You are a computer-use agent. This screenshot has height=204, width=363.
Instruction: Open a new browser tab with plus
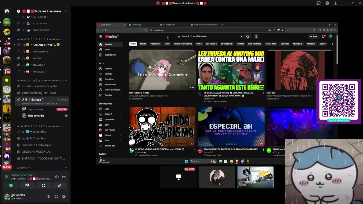tap(222, 25)
